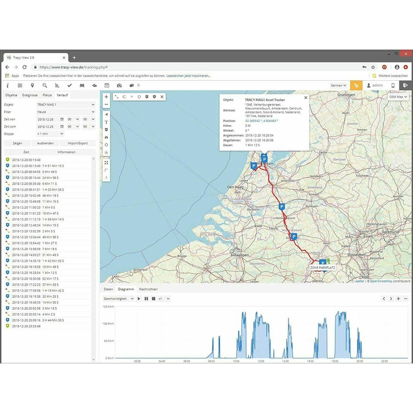Click the yellow settings gears button
The width and height of the screenshot is (413, 413).
[x=356, y=86]
